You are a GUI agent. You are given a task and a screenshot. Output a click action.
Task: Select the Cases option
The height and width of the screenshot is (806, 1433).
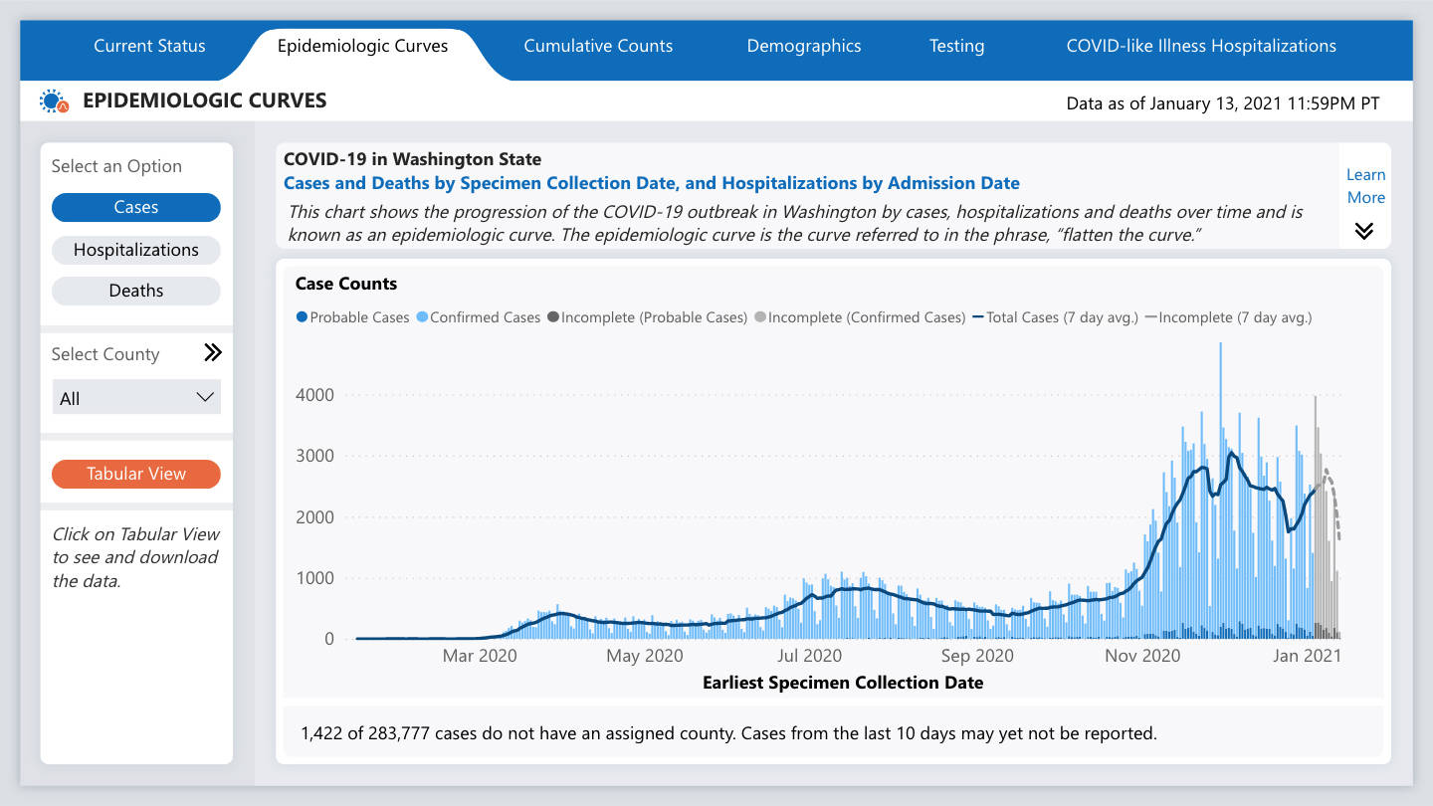coord(135,207)
